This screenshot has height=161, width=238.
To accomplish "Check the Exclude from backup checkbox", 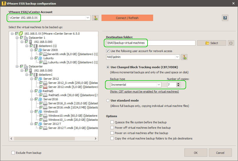I will click(x=13, y=153).
